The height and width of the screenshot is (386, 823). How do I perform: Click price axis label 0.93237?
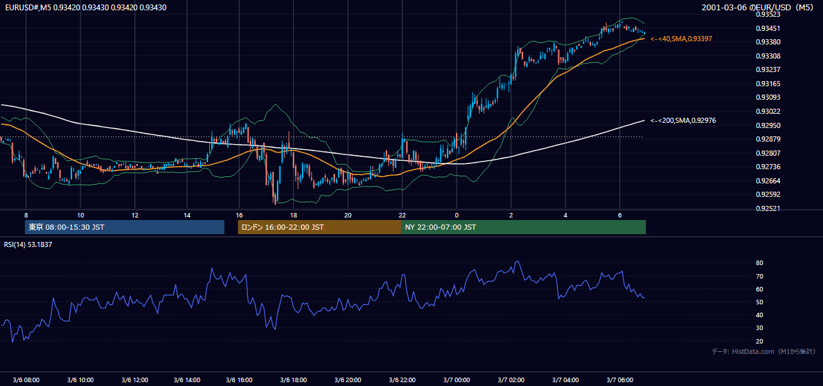pyautogui.click(x=768, y=69)
